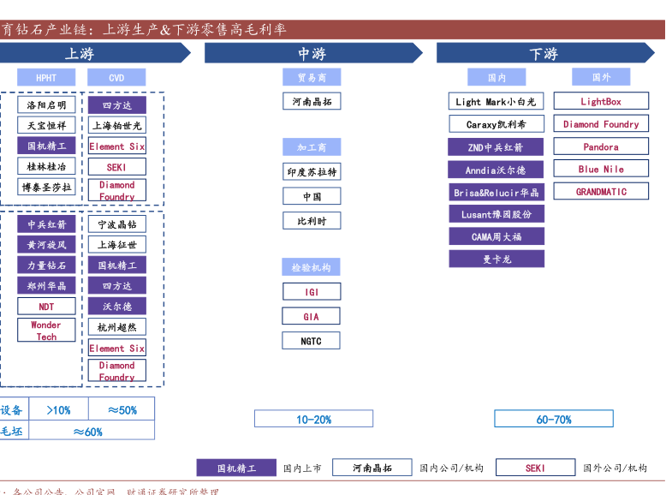672x495 pixels.
Task: Click the 印度苏拉特 box
Action: [x=312, y=172]
